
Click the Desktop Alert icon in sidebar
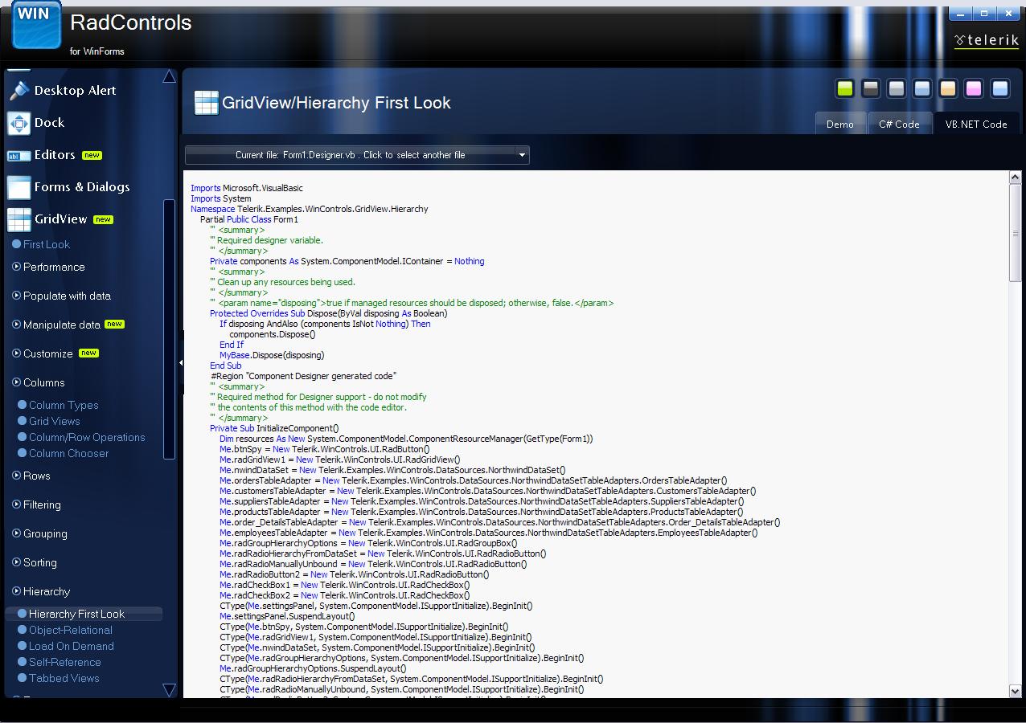point(19,91)
